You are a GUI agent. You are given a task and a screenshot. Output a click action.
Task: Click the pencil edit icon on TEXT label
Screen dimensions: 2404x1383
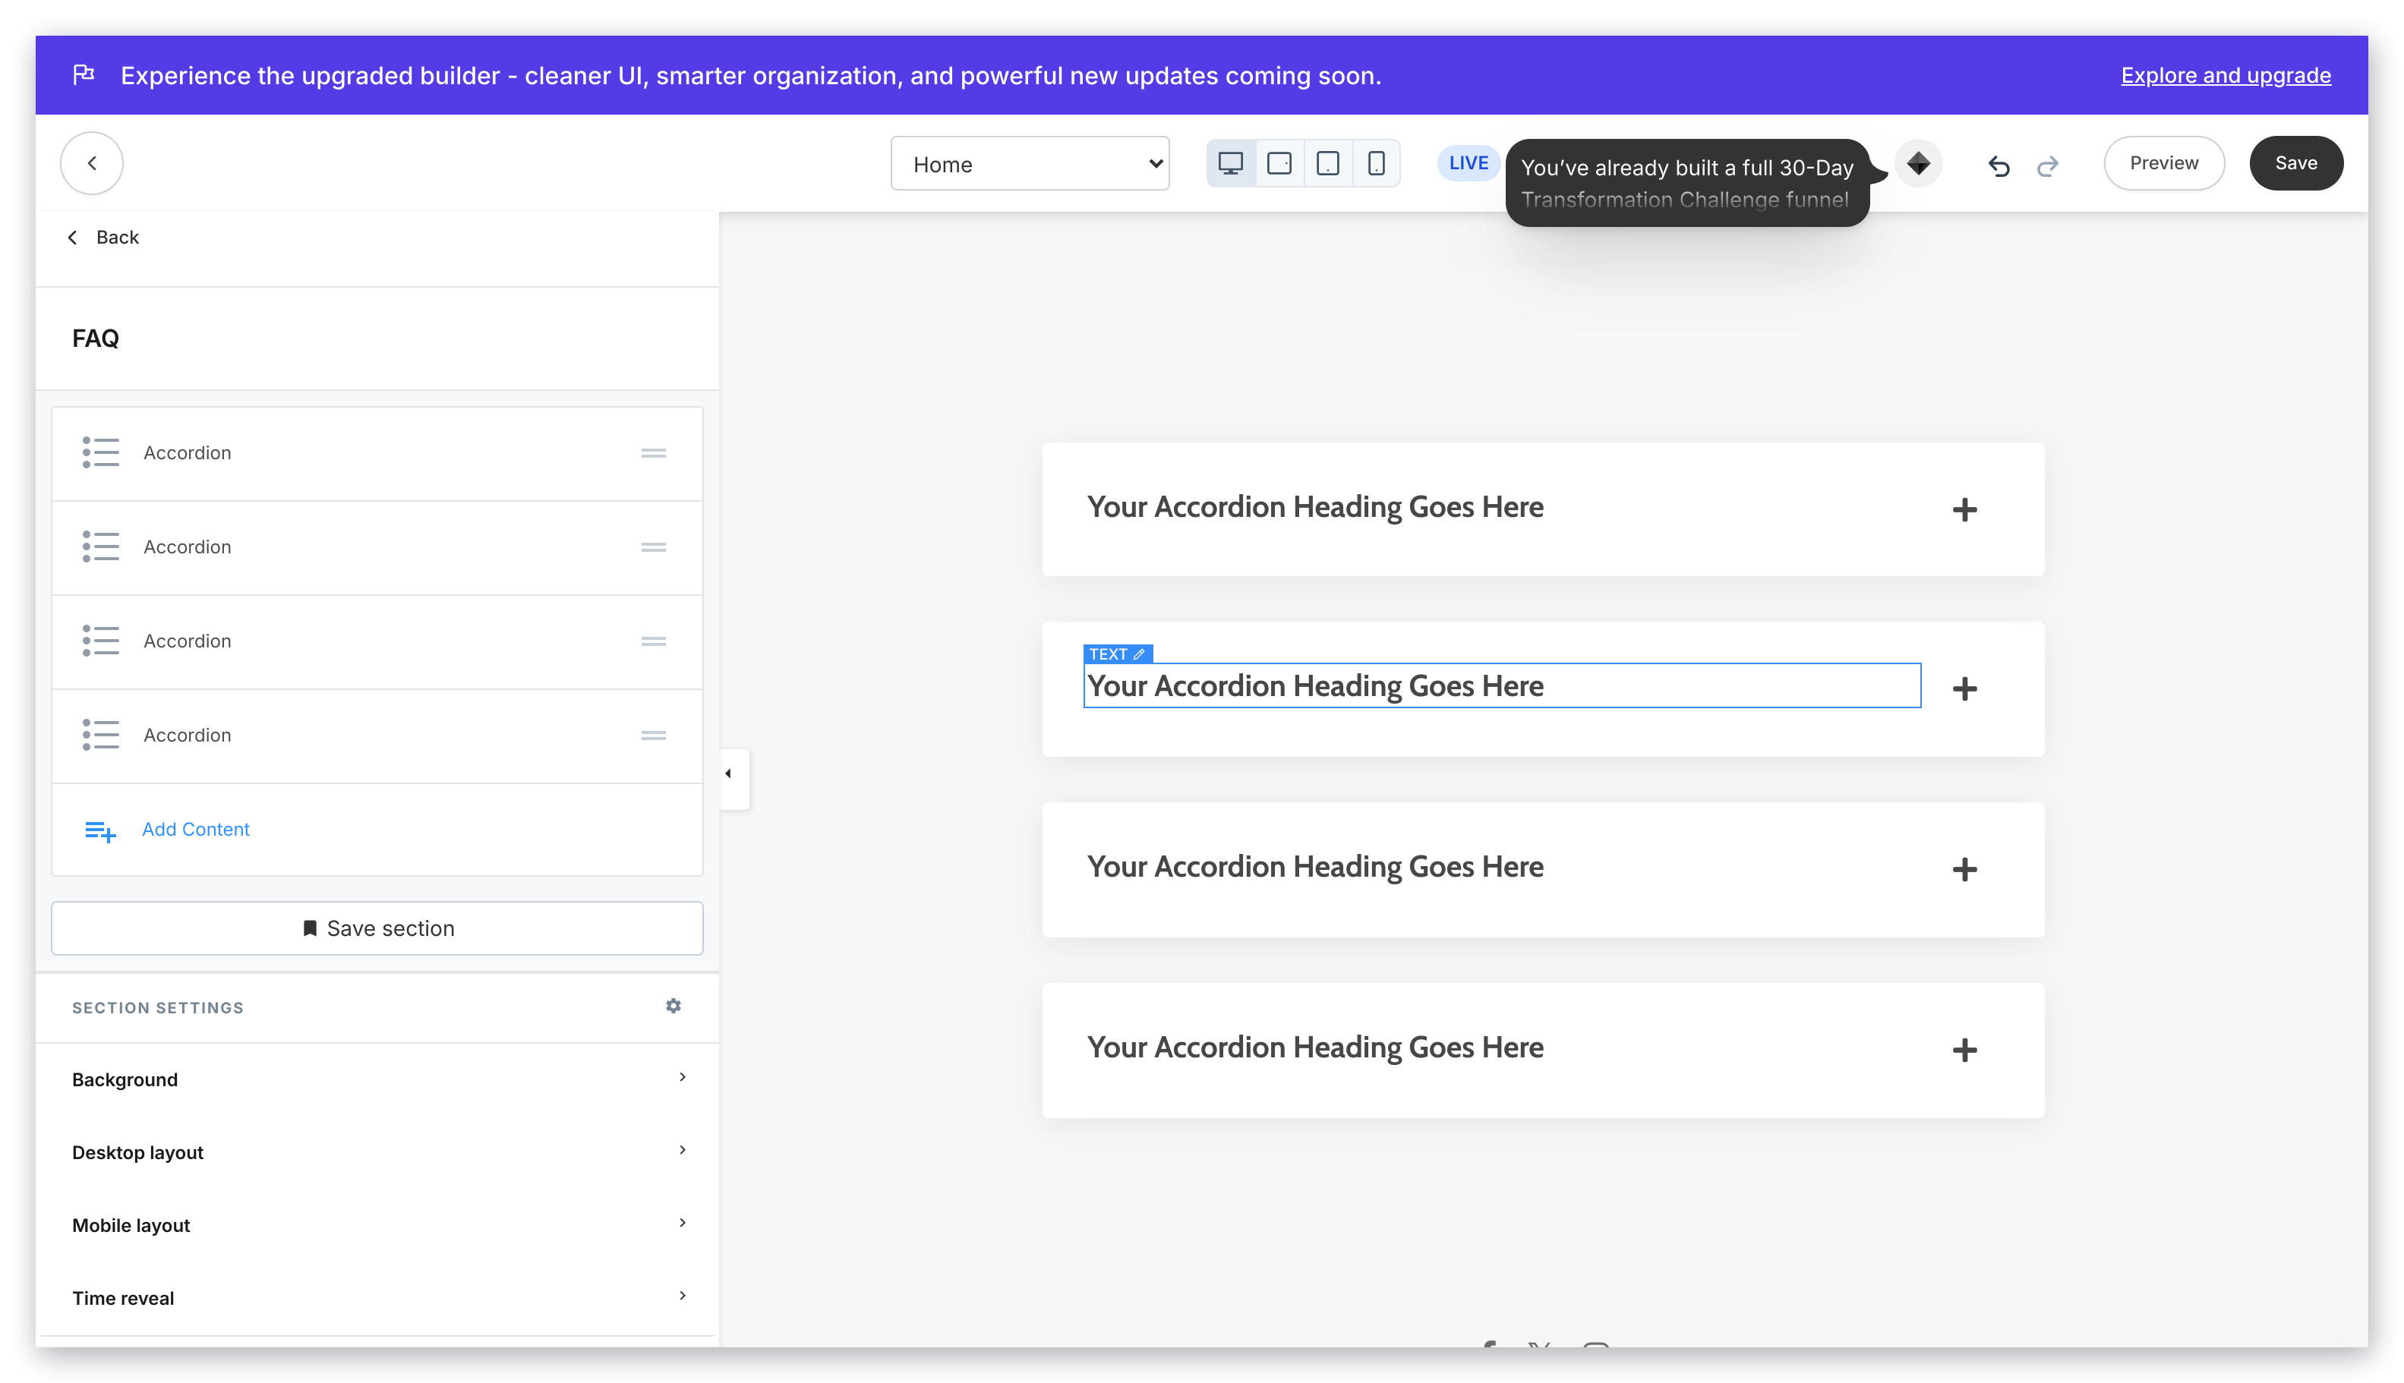pos(1138,654)
